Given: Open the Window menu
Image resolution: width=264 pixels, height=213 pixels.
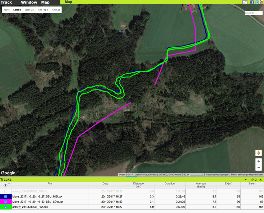Looking at the screenshot, I should click(29, 2).
